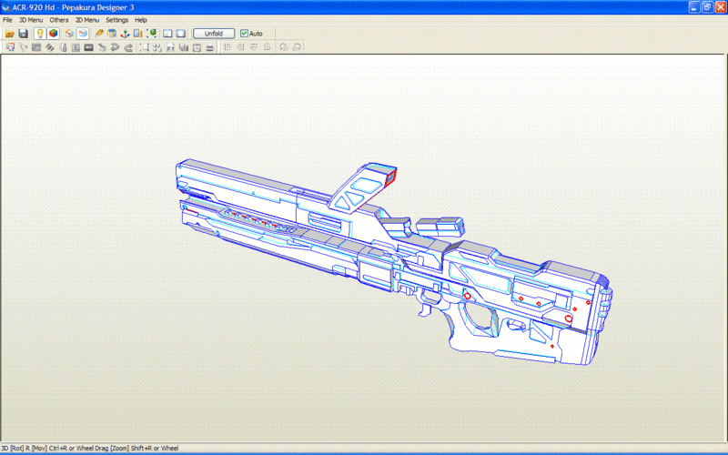Viewport: 728px width, 455px height.
Task: Expand the Others menu
Action: 58,19
